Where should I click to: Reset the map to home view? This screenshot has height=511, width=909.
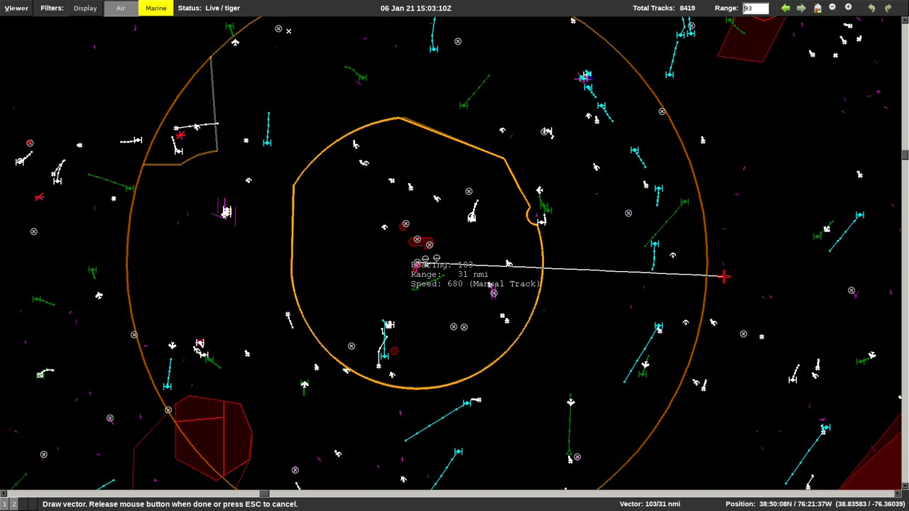coord(817,8)
